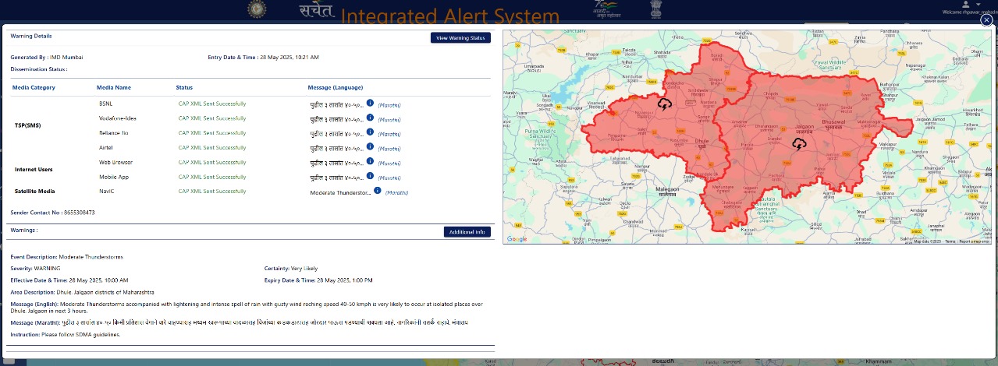
Task: Click Marathi language link for NavIC
Action: point(396,192)
